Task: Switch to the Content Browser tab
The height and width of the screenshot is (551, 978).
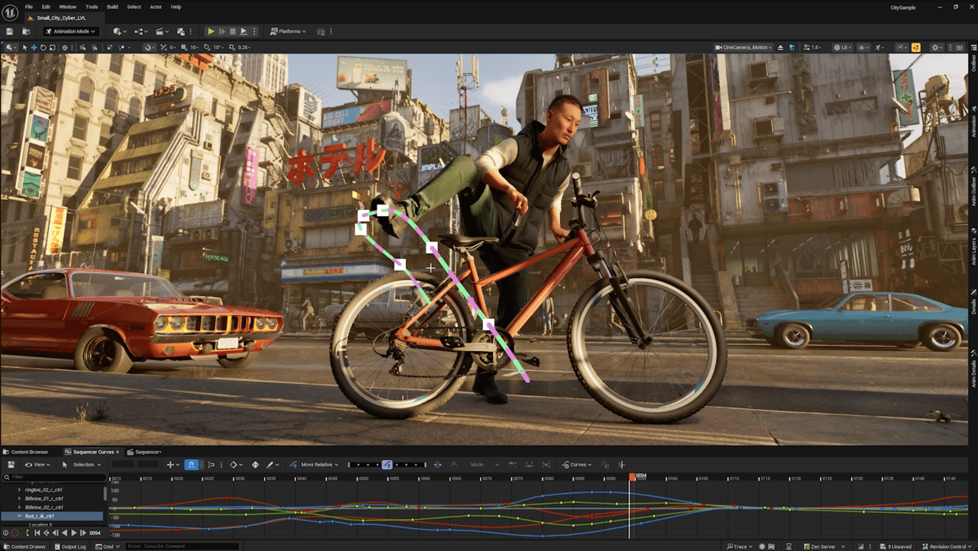Action: coord(29,452)
